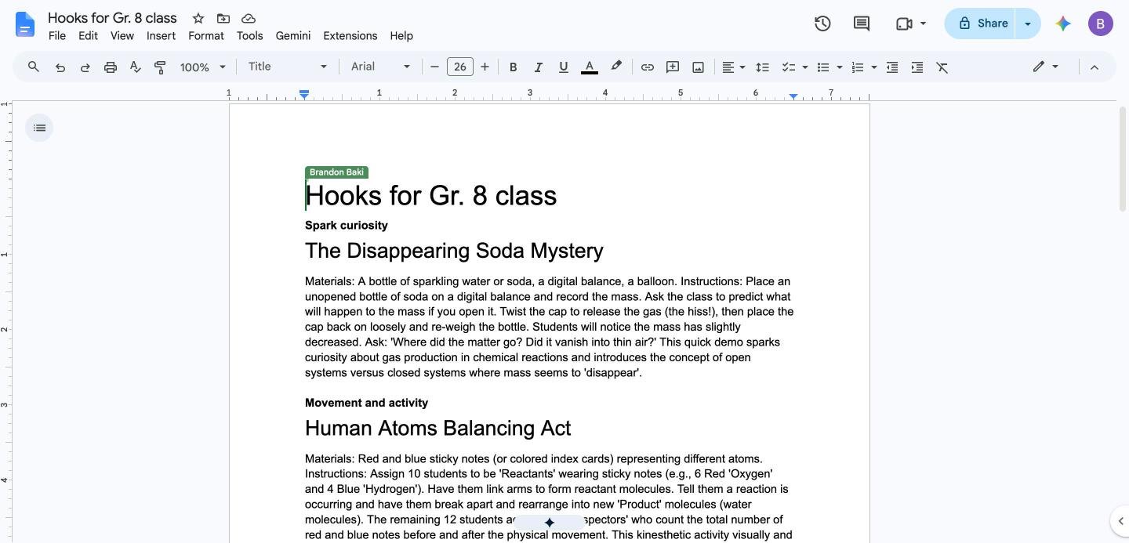The width and height of the screenshot is (1129, 543).
Task: Open the highlight color picker
Action: 616,67
